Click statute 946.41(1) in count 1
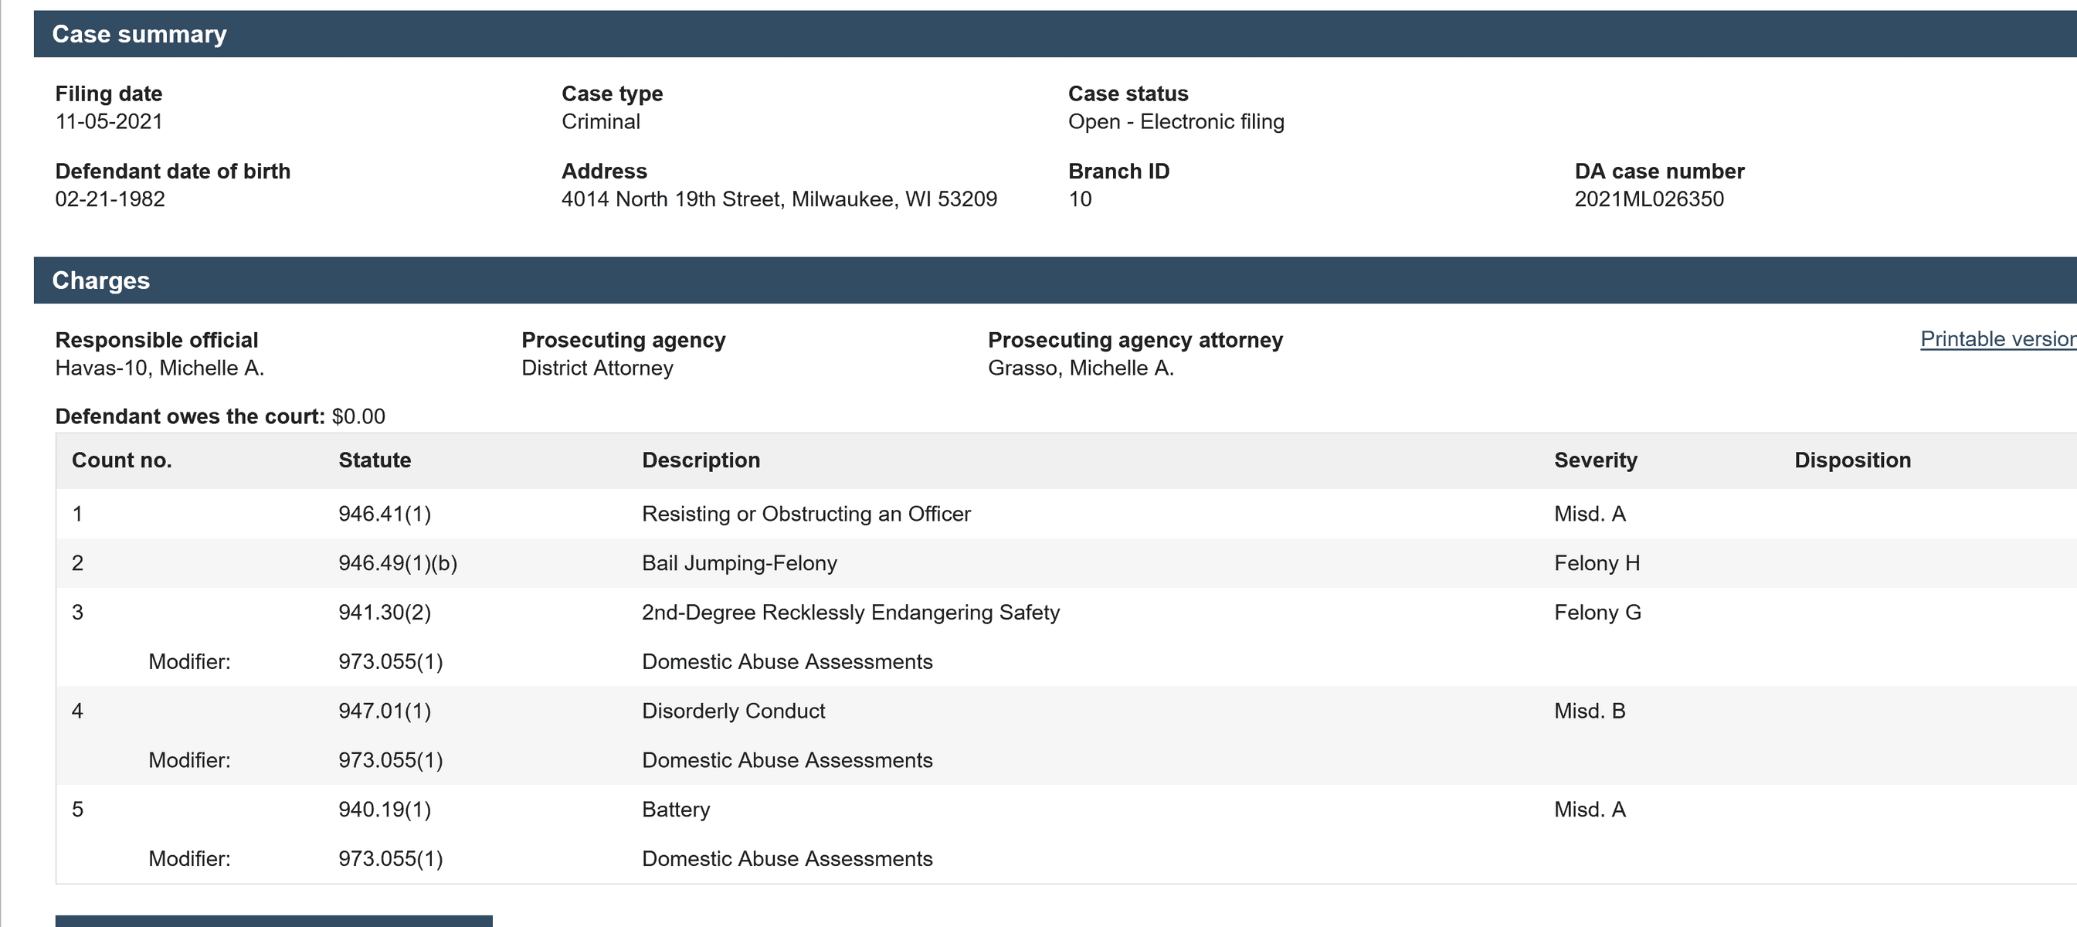 (385, 514)
